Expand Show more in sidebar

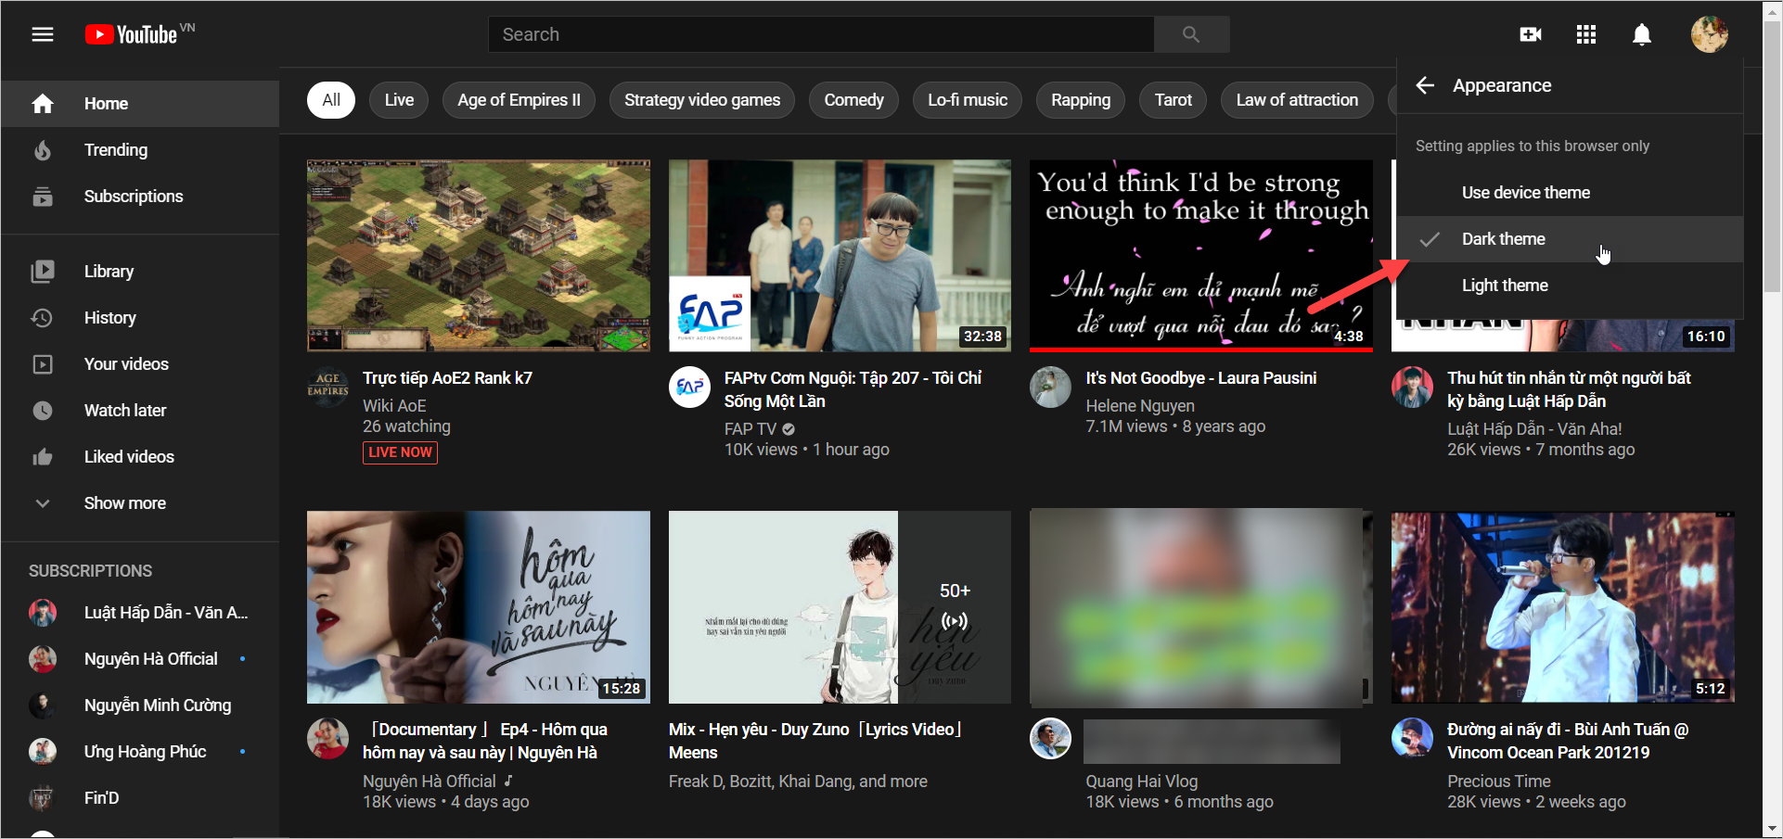click(124, 503)
